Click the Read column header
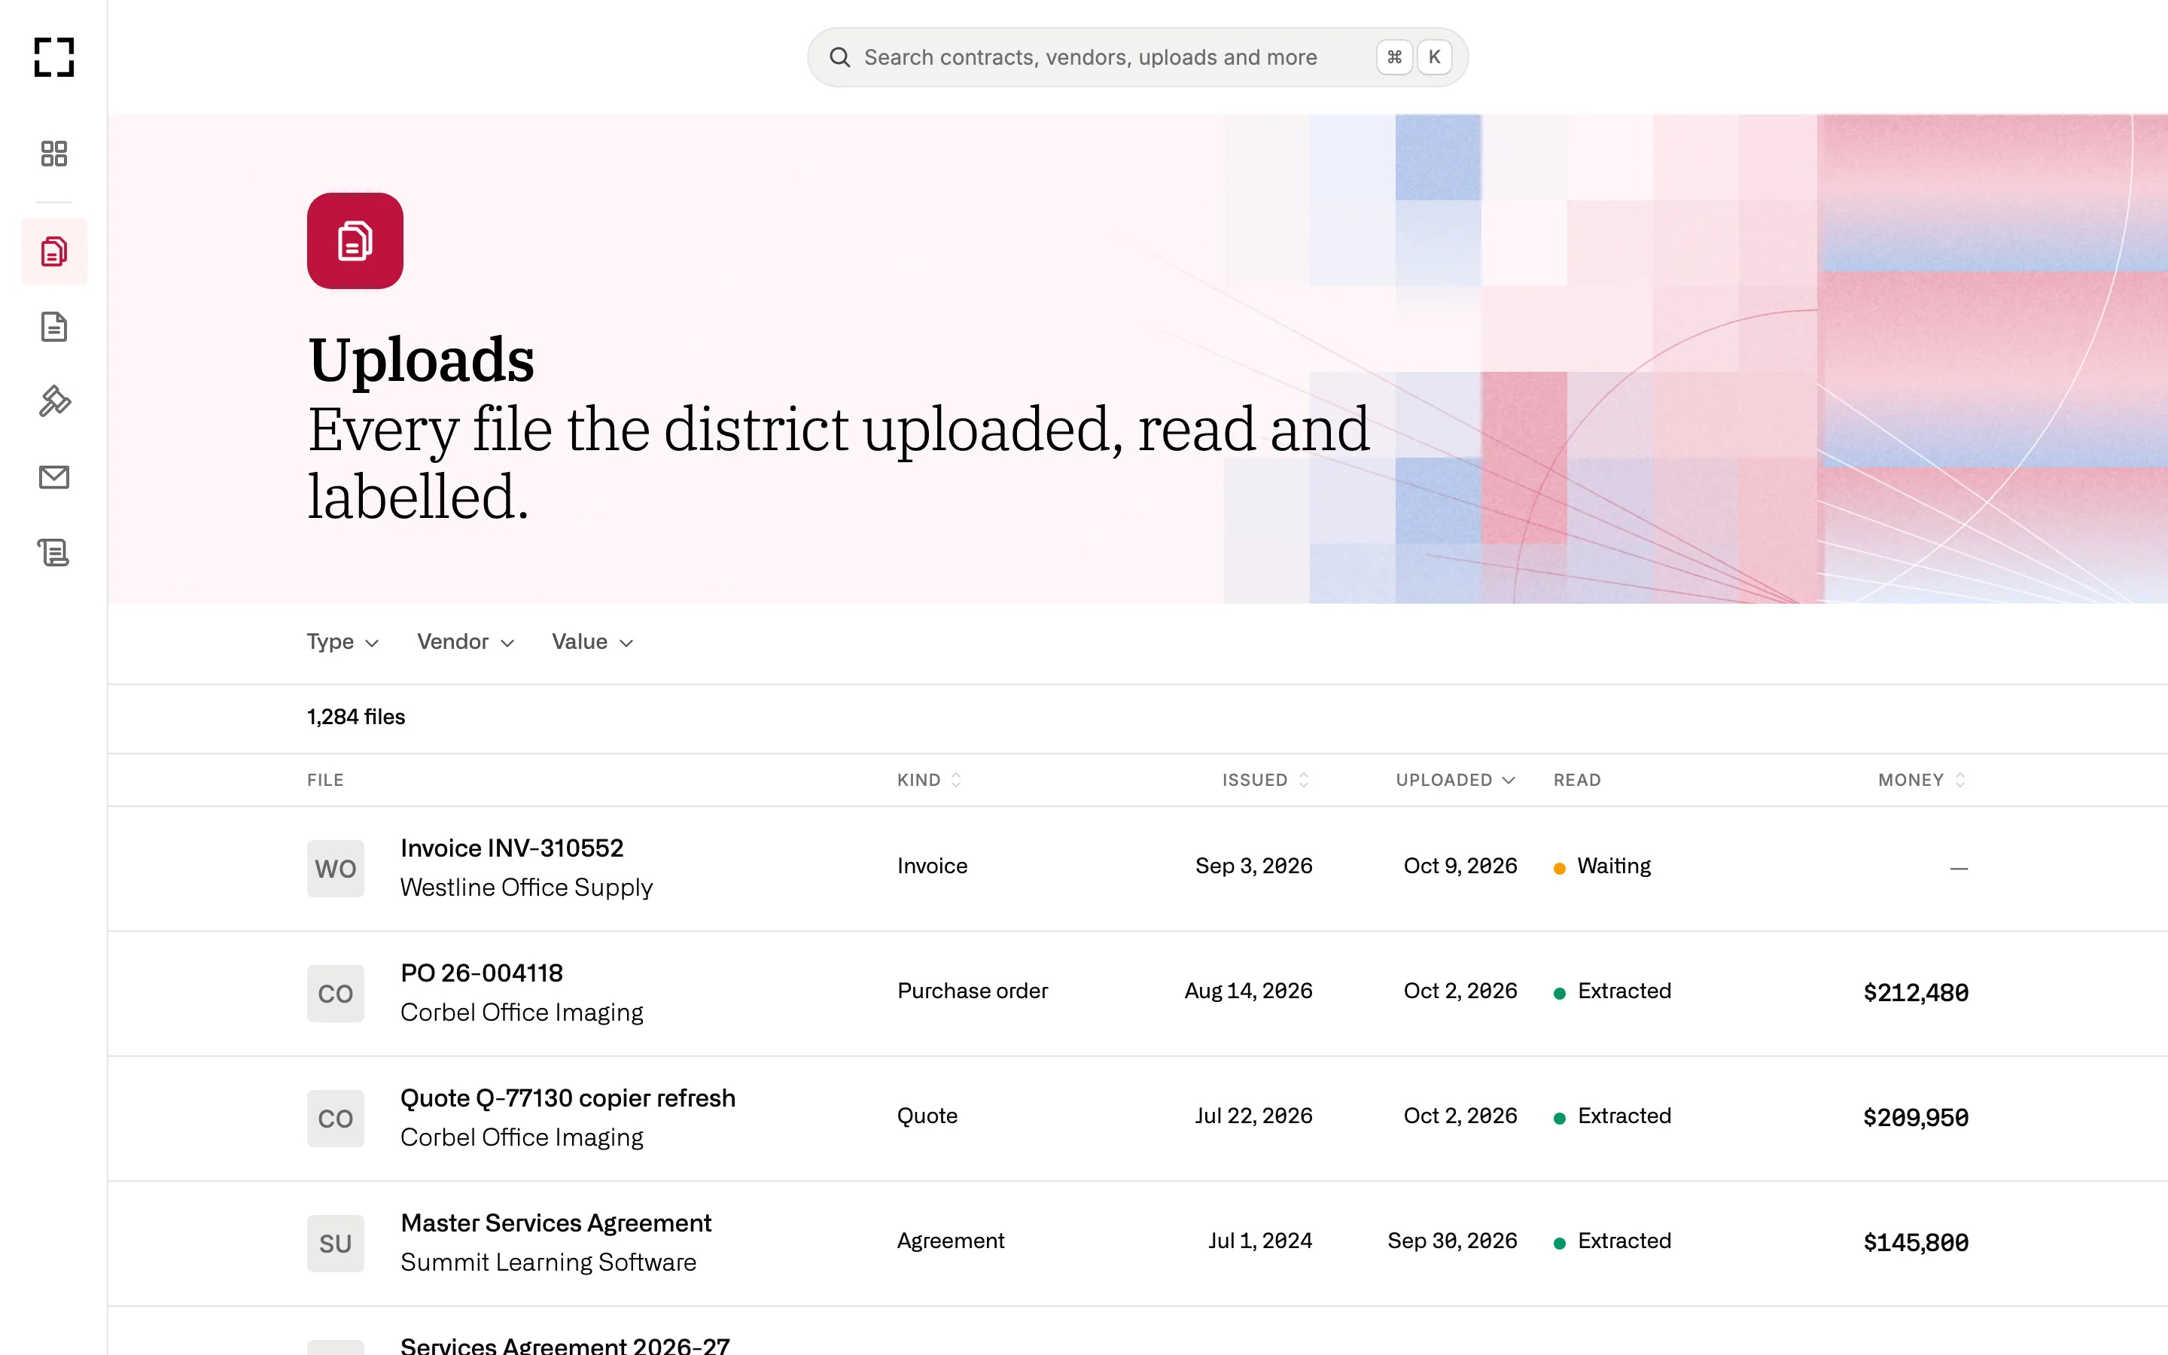Image resolution: width=2168 pixels, height=1355 pixels. tap(1577, 780)
